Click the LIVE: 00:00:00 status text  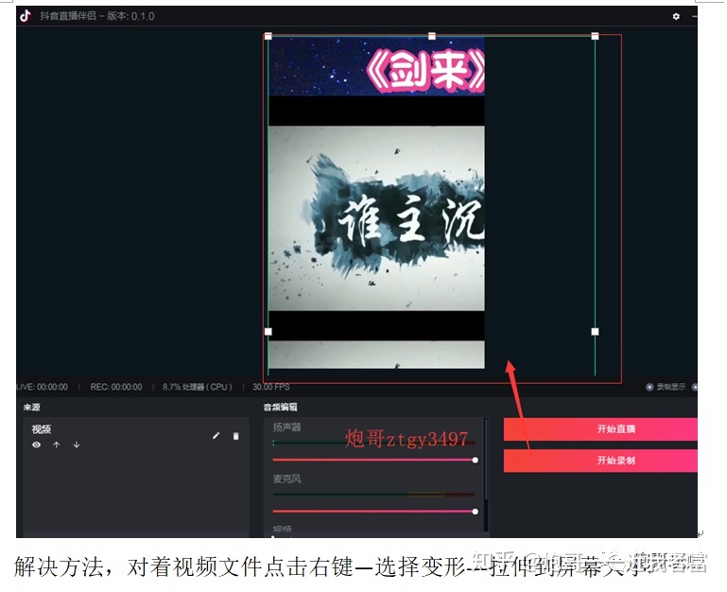(43, 387)
